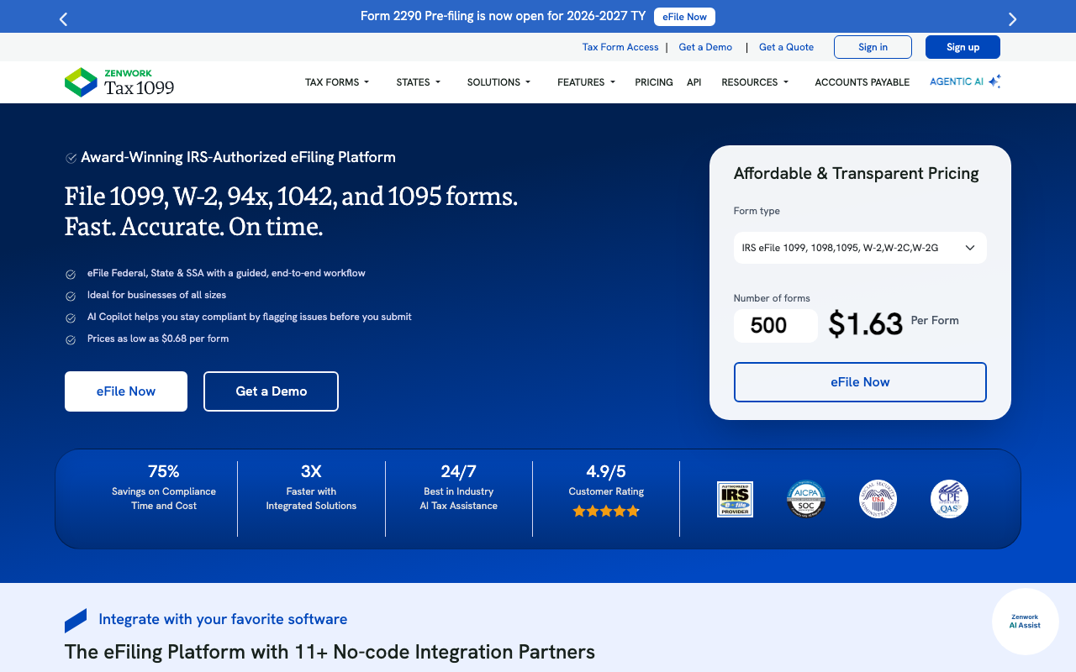1076x672 pixels.
Task: Click eFile Now in the top banner
Action: coord(684,17)
